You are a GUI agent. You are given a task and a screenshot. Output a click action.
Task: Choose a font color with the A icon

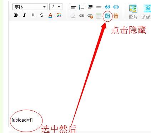pyautogui.click(x=50, y=15)
